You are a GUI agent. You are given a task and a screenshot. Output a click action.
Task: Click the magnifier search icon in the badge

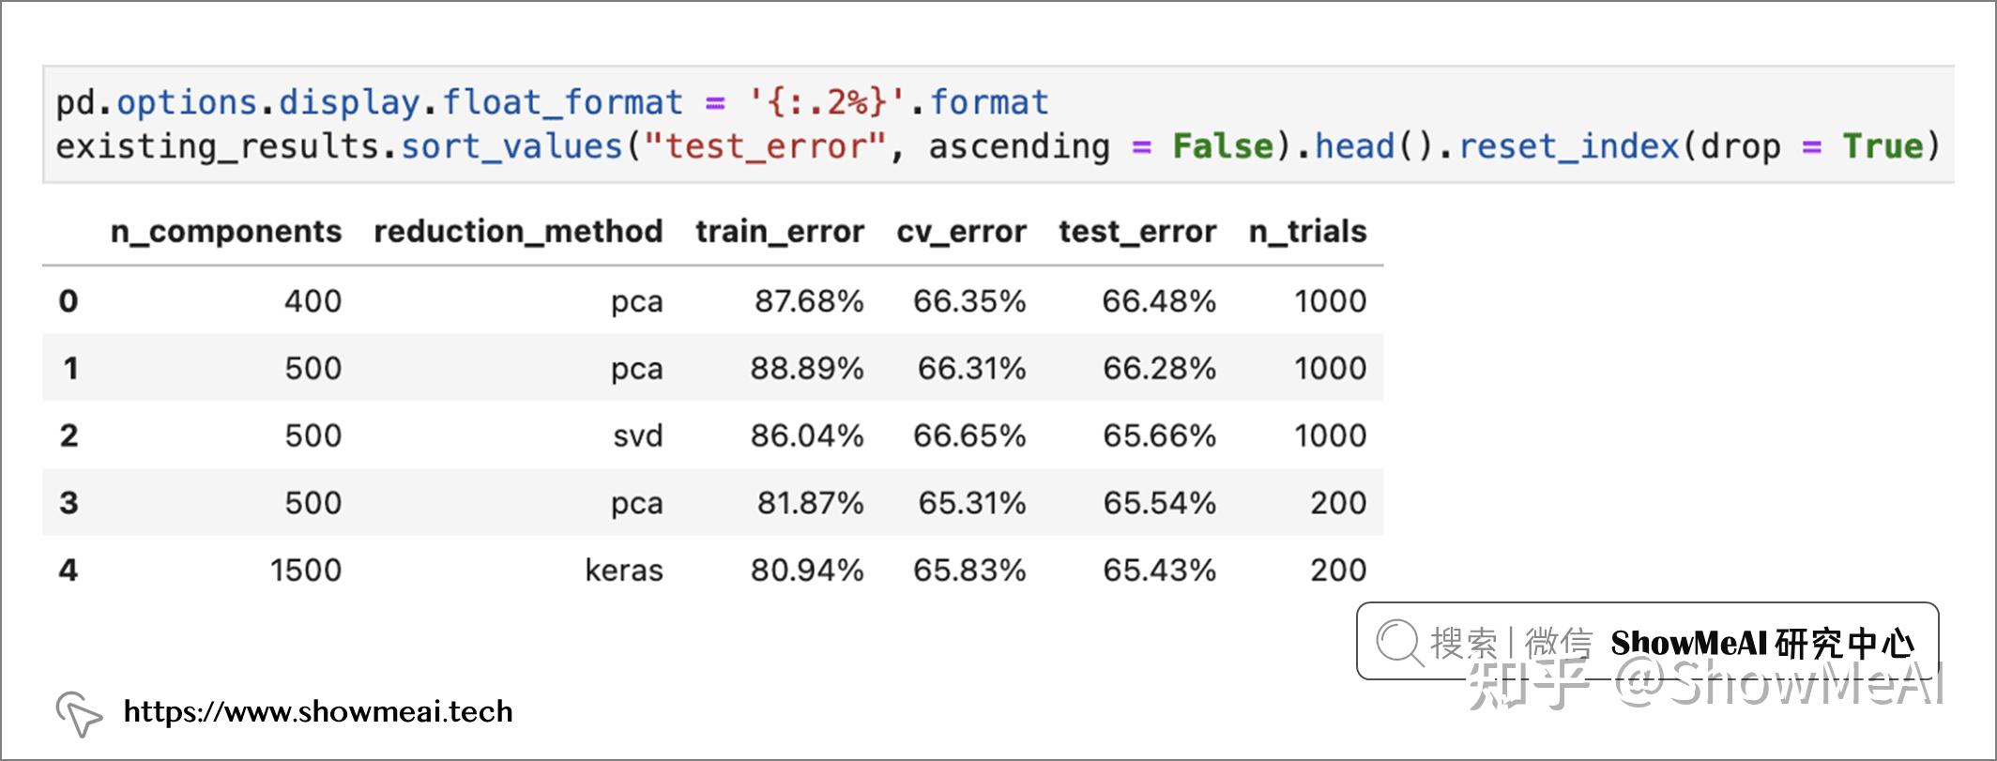[x=1400, y=644]
